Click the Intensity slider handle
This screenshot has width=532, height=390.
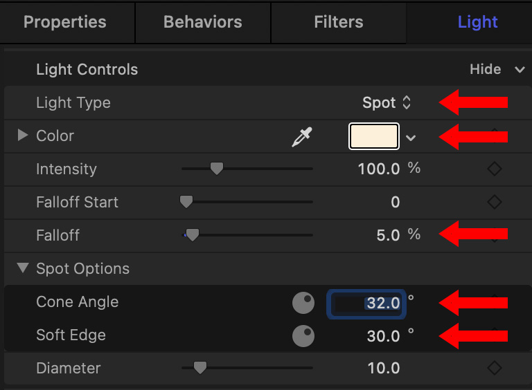[217, 169]
